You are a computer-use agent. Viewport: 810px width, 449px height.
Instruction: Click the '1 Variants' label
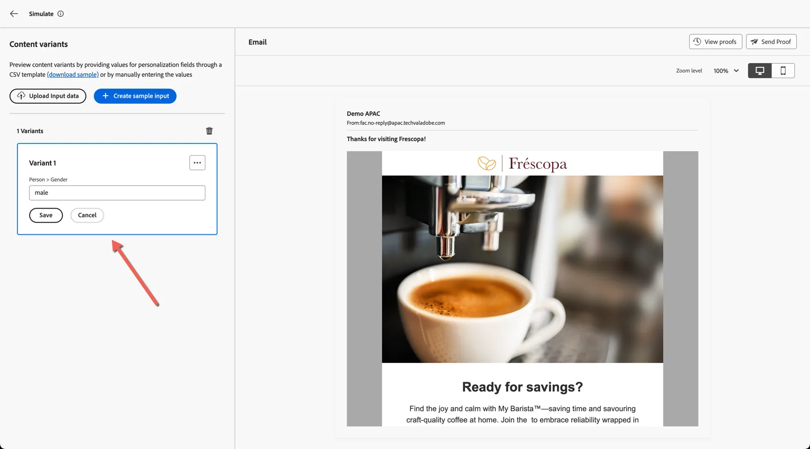(30, 131)
